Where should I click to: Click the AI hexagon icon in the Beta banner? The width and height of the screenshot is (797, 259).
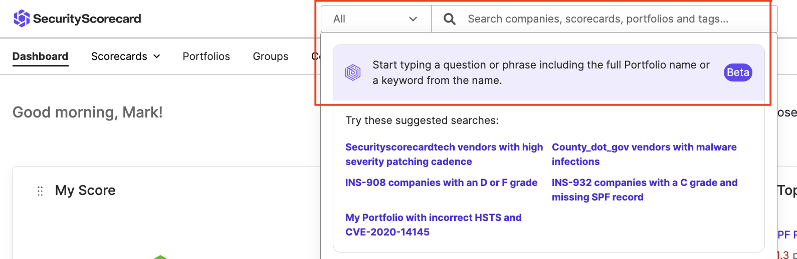pyautogui.click(x=353, y=72)
